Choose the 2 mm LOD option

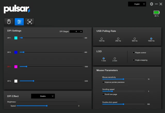coord(115,58)
